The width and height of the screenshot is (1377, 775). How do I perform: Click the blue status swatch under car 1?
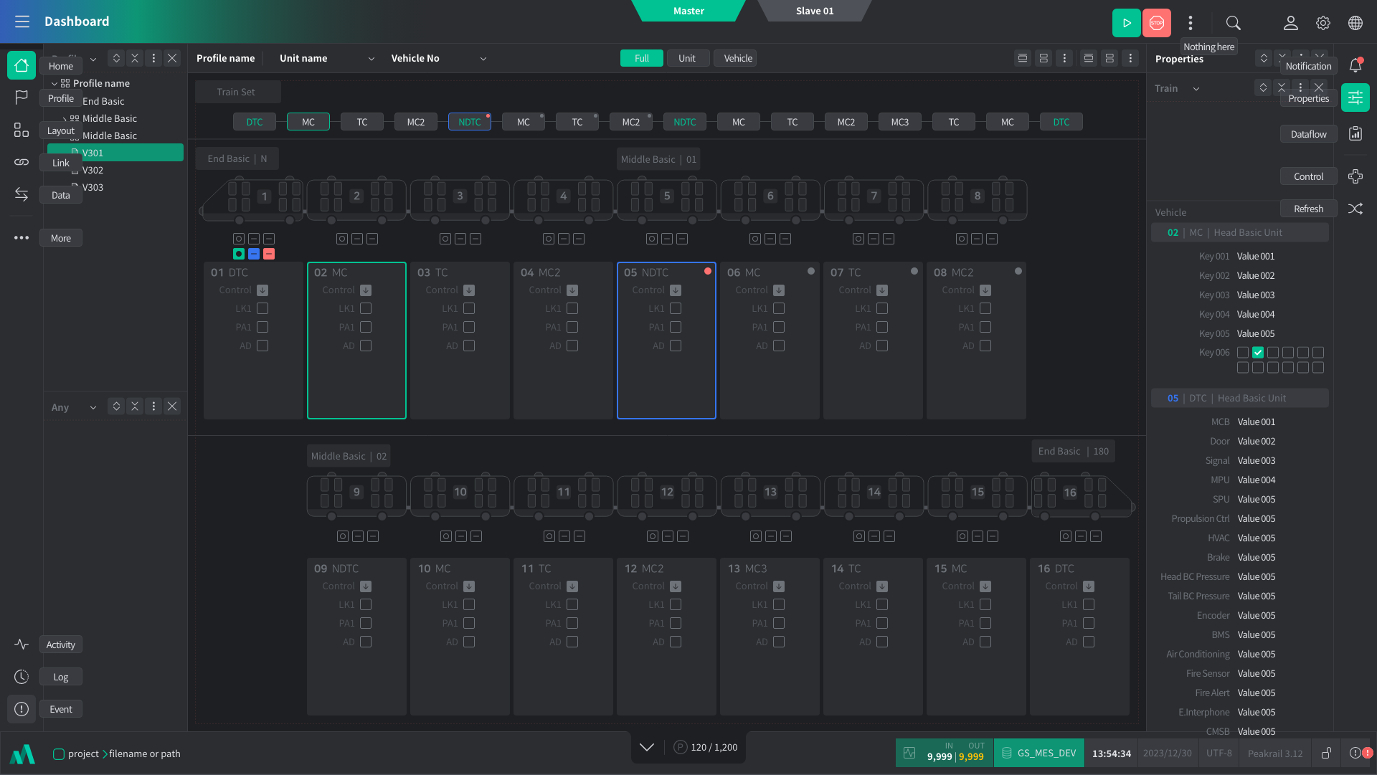[x=254, y=254]
